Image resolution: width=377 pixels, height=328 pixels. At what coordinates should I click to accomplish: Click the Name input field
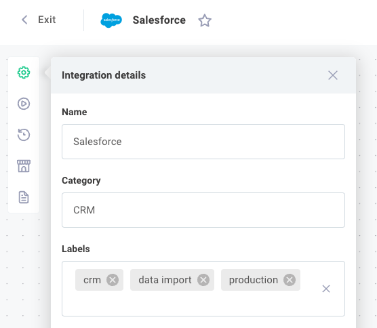tap(203, 142)
